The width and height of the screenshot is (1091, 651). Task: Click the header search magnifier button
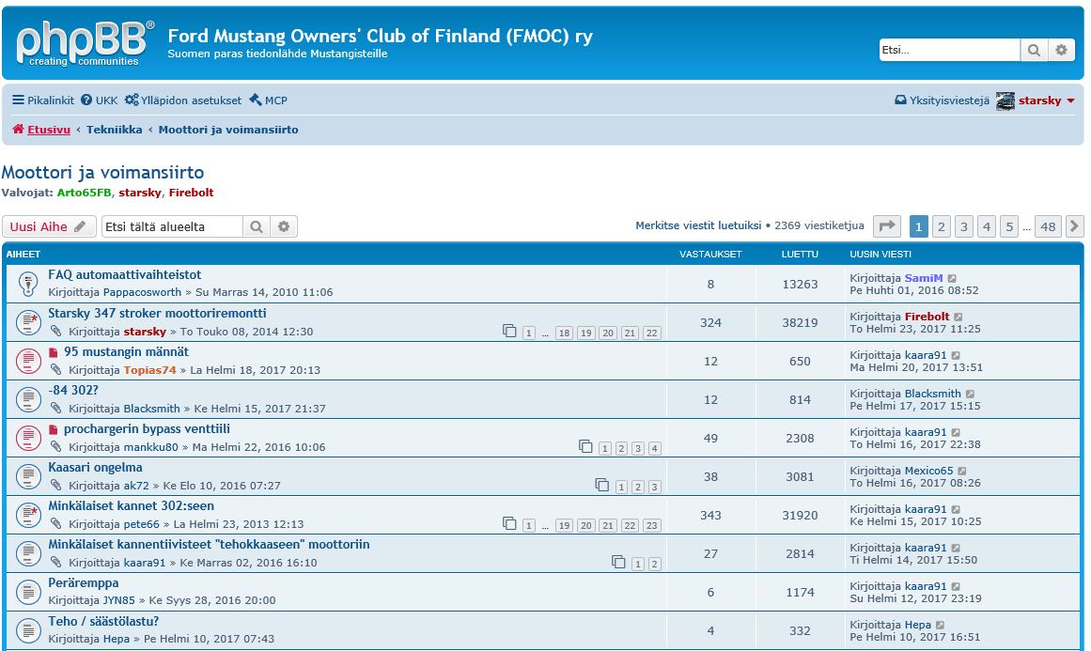(1034, 50)
